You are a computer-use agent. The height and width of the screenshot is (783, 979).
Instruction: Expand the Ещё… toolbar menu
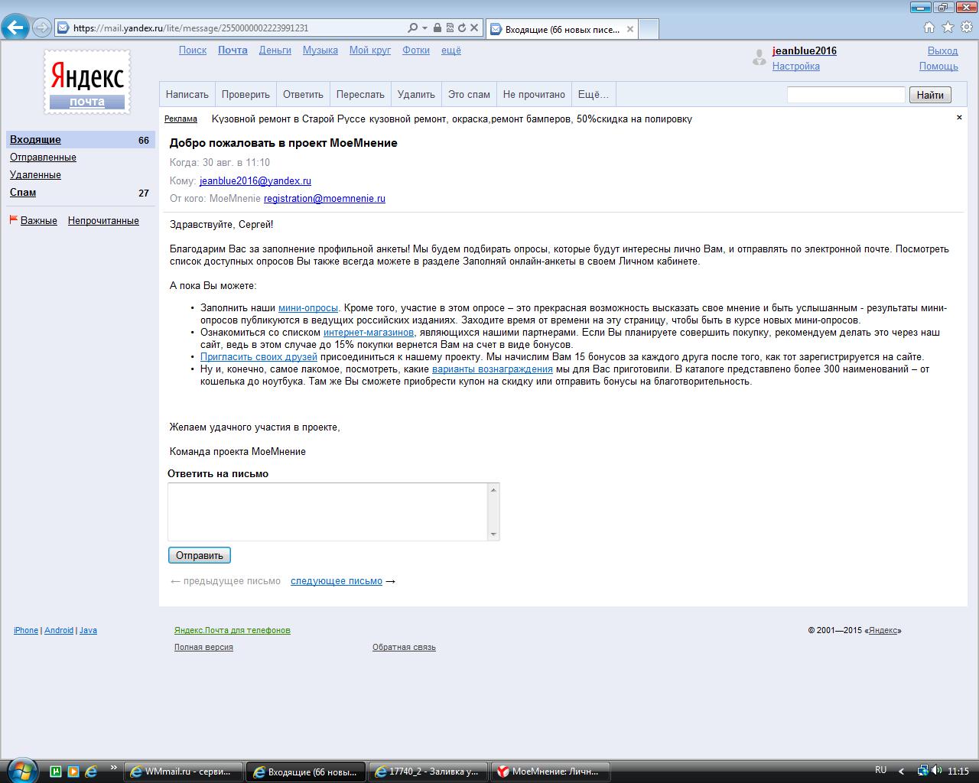tap(594, 95)
